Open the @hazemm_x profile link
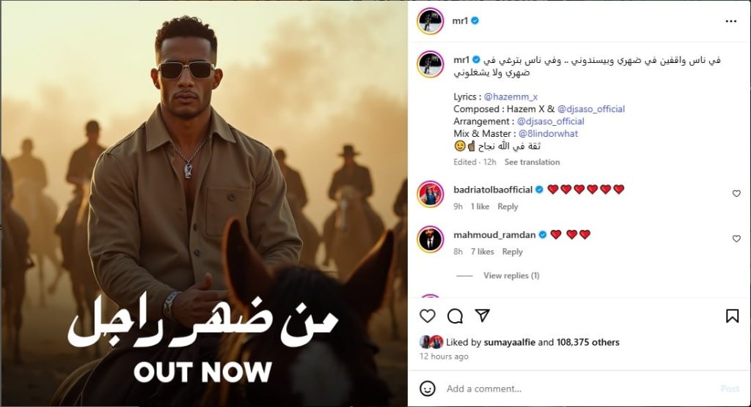 pos(510,97)
